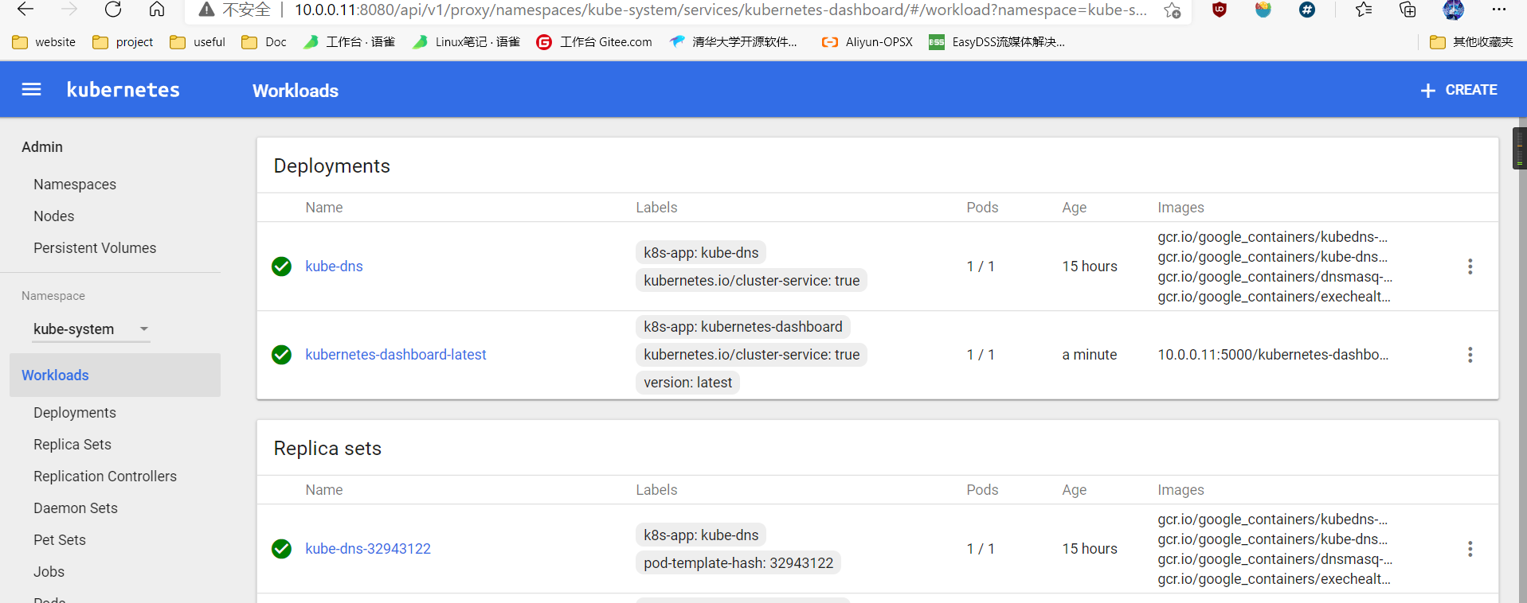Click the not-secure warning triangle icon

pyautogui.click(x=206, y=10)
